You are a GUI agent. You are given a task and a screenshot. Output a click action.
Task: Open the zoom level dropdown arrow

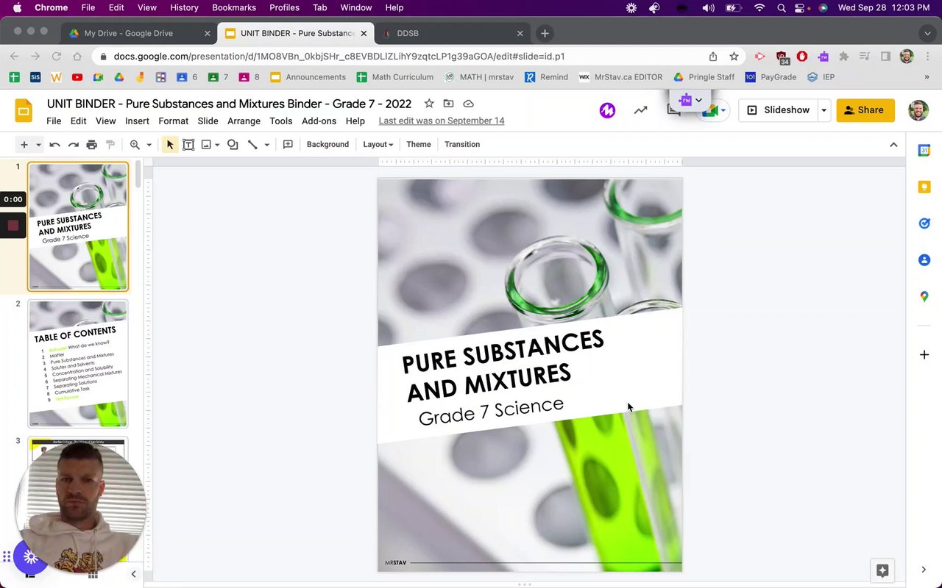149,145
